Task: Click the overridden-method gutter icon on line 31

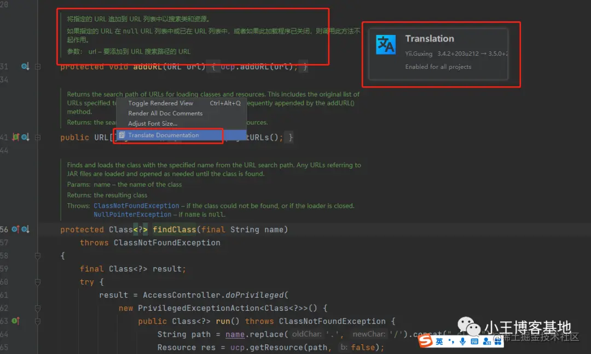Action: [25, 67]
